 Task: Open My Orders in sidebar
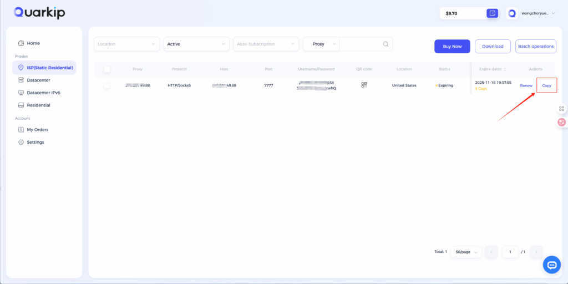(37, 130)
